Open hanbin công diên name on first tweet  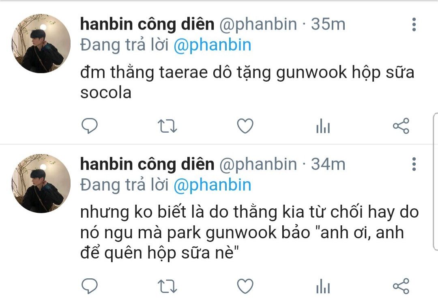click(x=147, y=24)
